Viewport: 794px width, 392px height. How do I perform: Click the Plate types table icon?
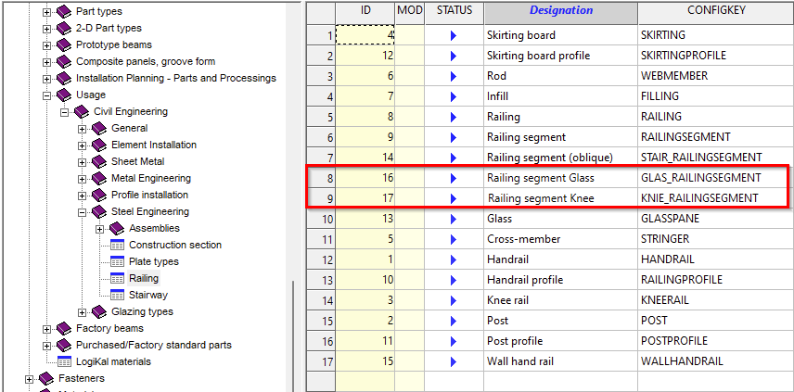[x=117, y=261]
